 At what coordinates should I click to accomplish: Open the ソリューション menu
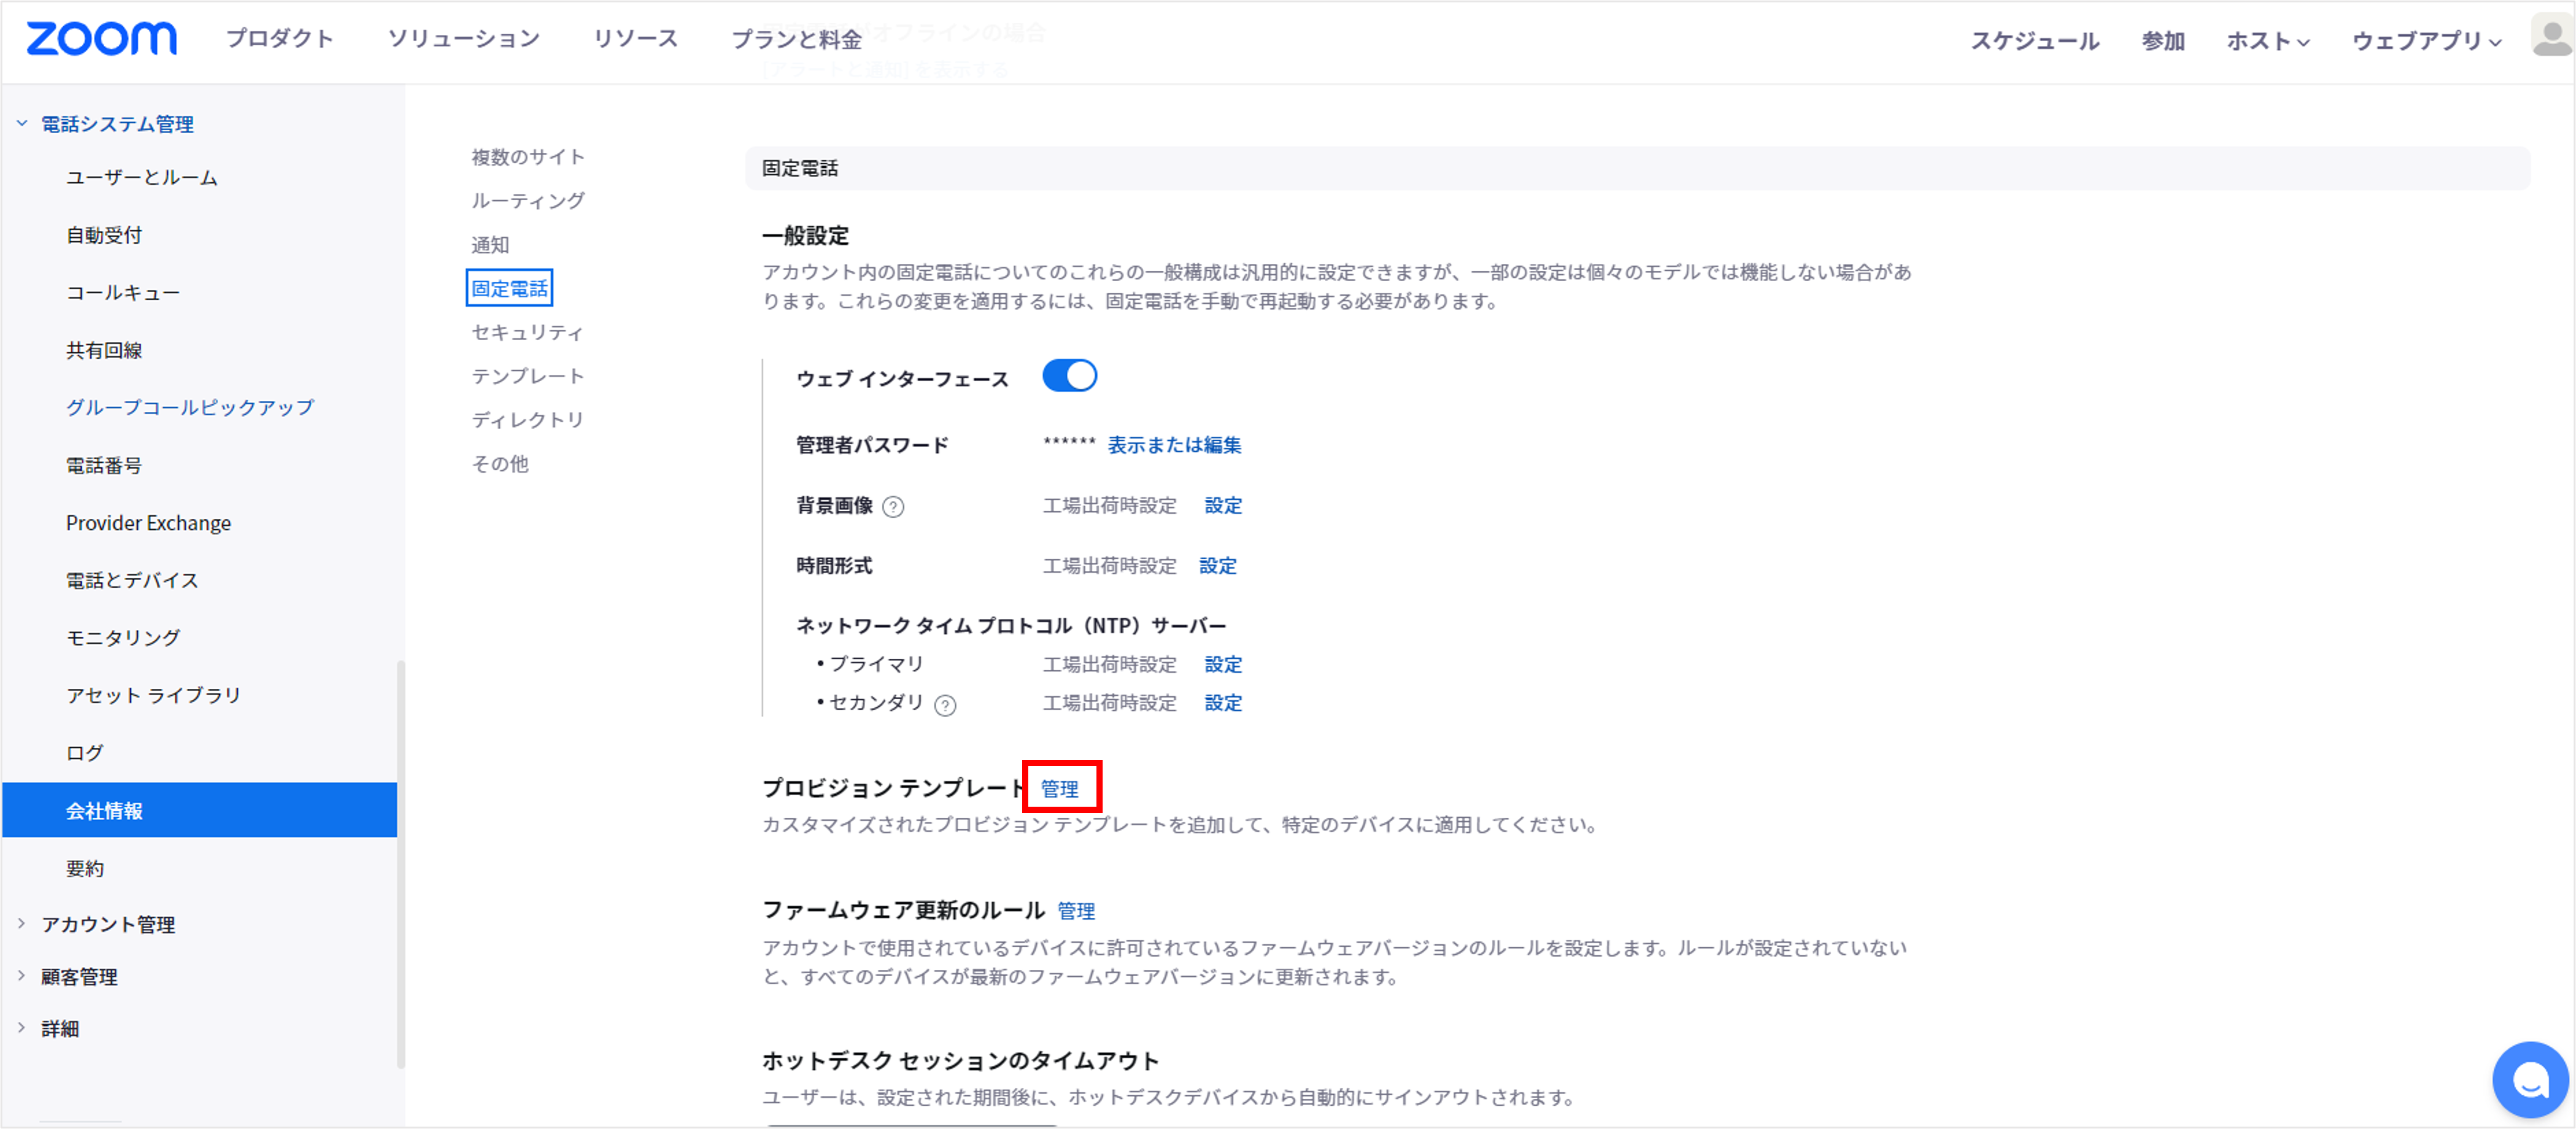(x=464, y=39)
